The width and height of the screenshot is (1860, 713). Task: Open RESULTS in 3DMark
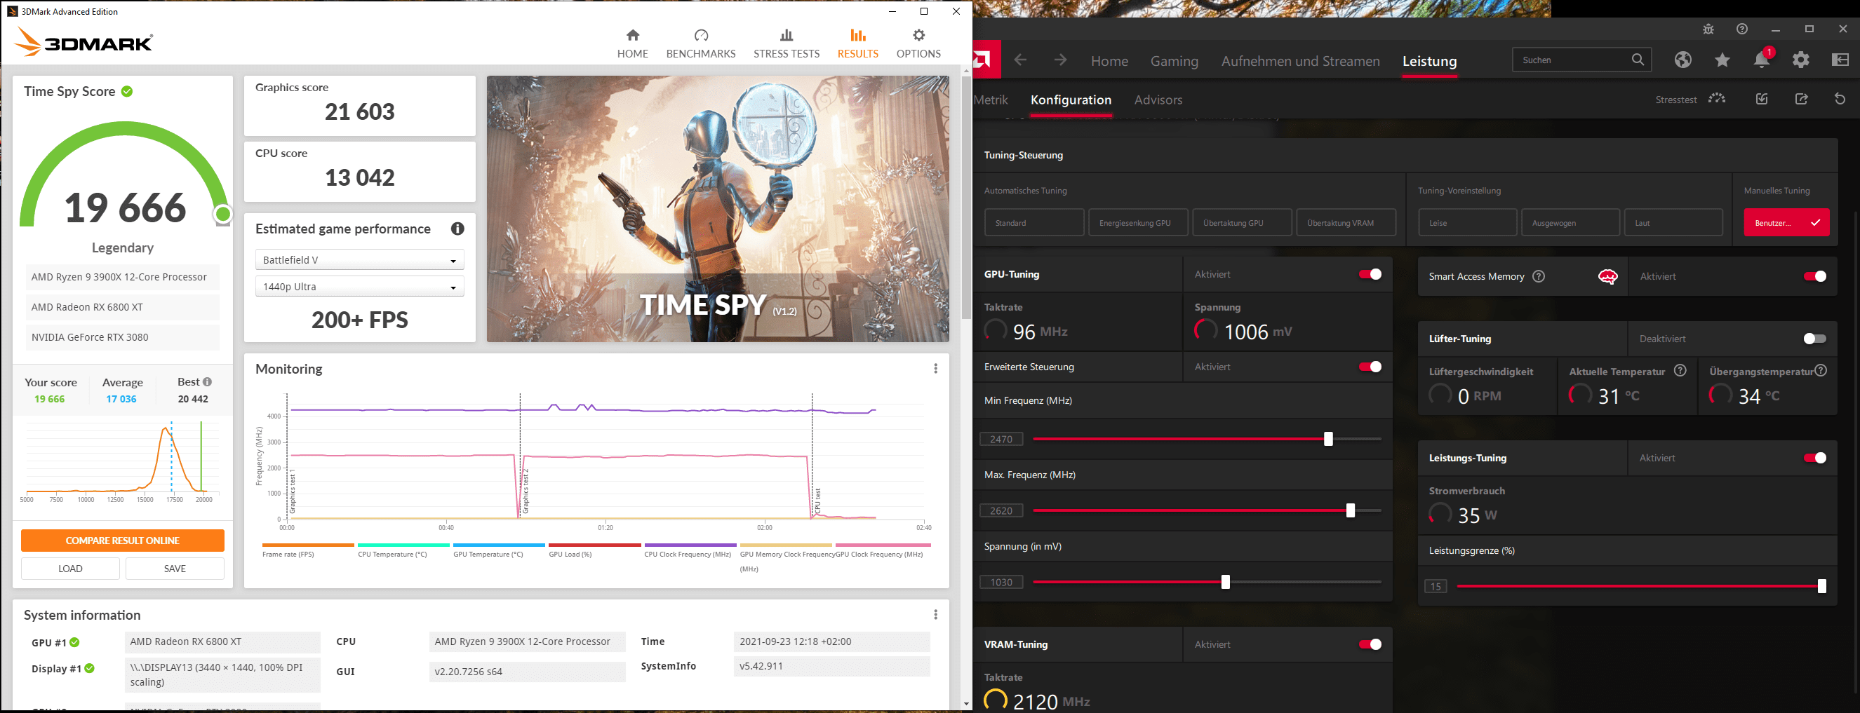click(x=858, y=44)
